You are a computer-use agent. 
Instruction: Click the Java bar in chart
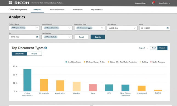(x=93, y=88)
